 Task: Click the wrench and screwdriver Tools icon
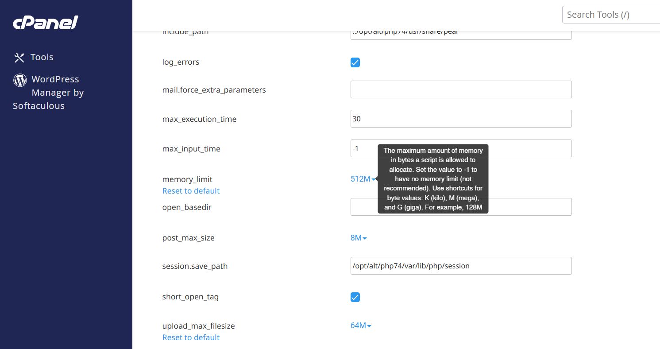19,58
